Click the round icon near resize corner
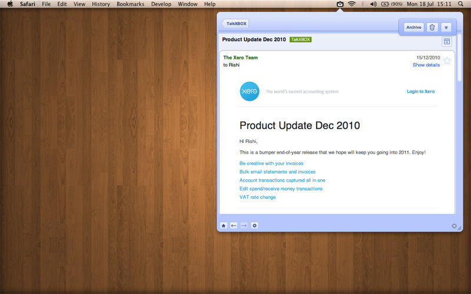This screenshot has height=294, width=471. coord(454,226)
